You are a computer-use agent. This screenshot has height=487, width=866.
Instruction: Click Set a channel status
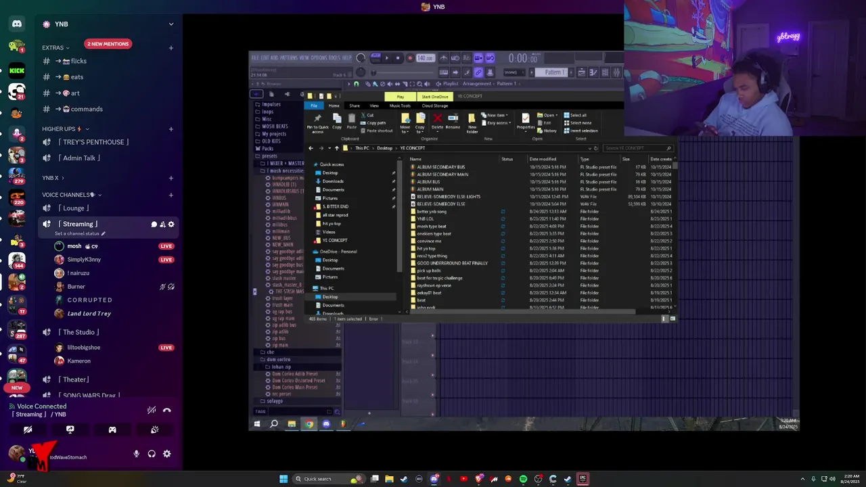(x=81, y=233)
